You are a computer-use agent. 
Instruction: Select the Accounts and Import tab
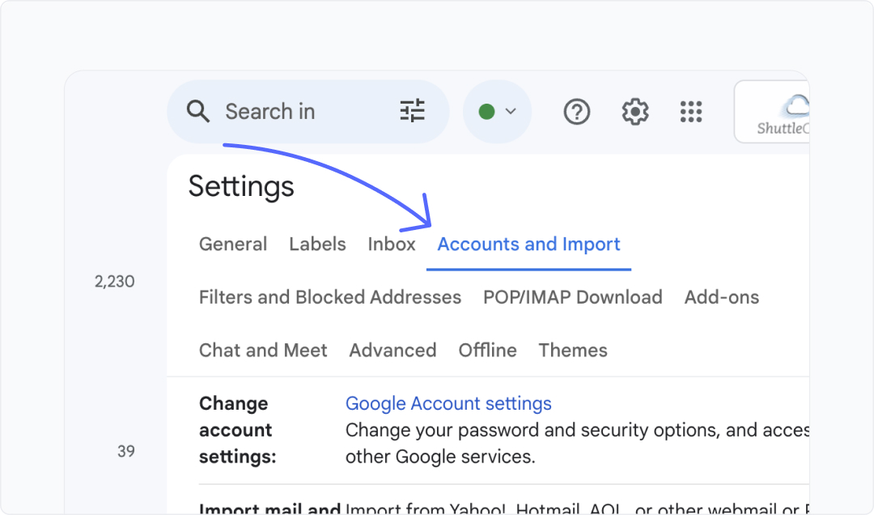point(528,244)
